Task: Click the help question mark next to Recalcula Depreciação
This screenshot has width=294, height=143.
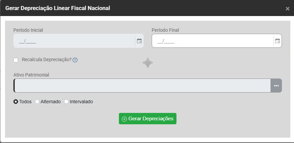Action: click(x=75, y=60)
